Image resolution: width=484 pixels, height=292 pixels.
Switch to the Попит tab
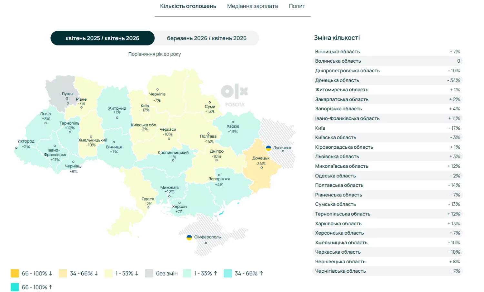point(297,6)
